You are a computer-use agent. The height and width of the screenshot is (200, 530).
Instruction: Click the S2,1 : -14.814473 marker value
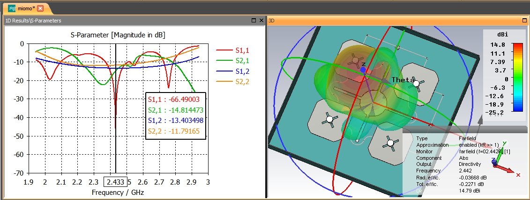175,110
